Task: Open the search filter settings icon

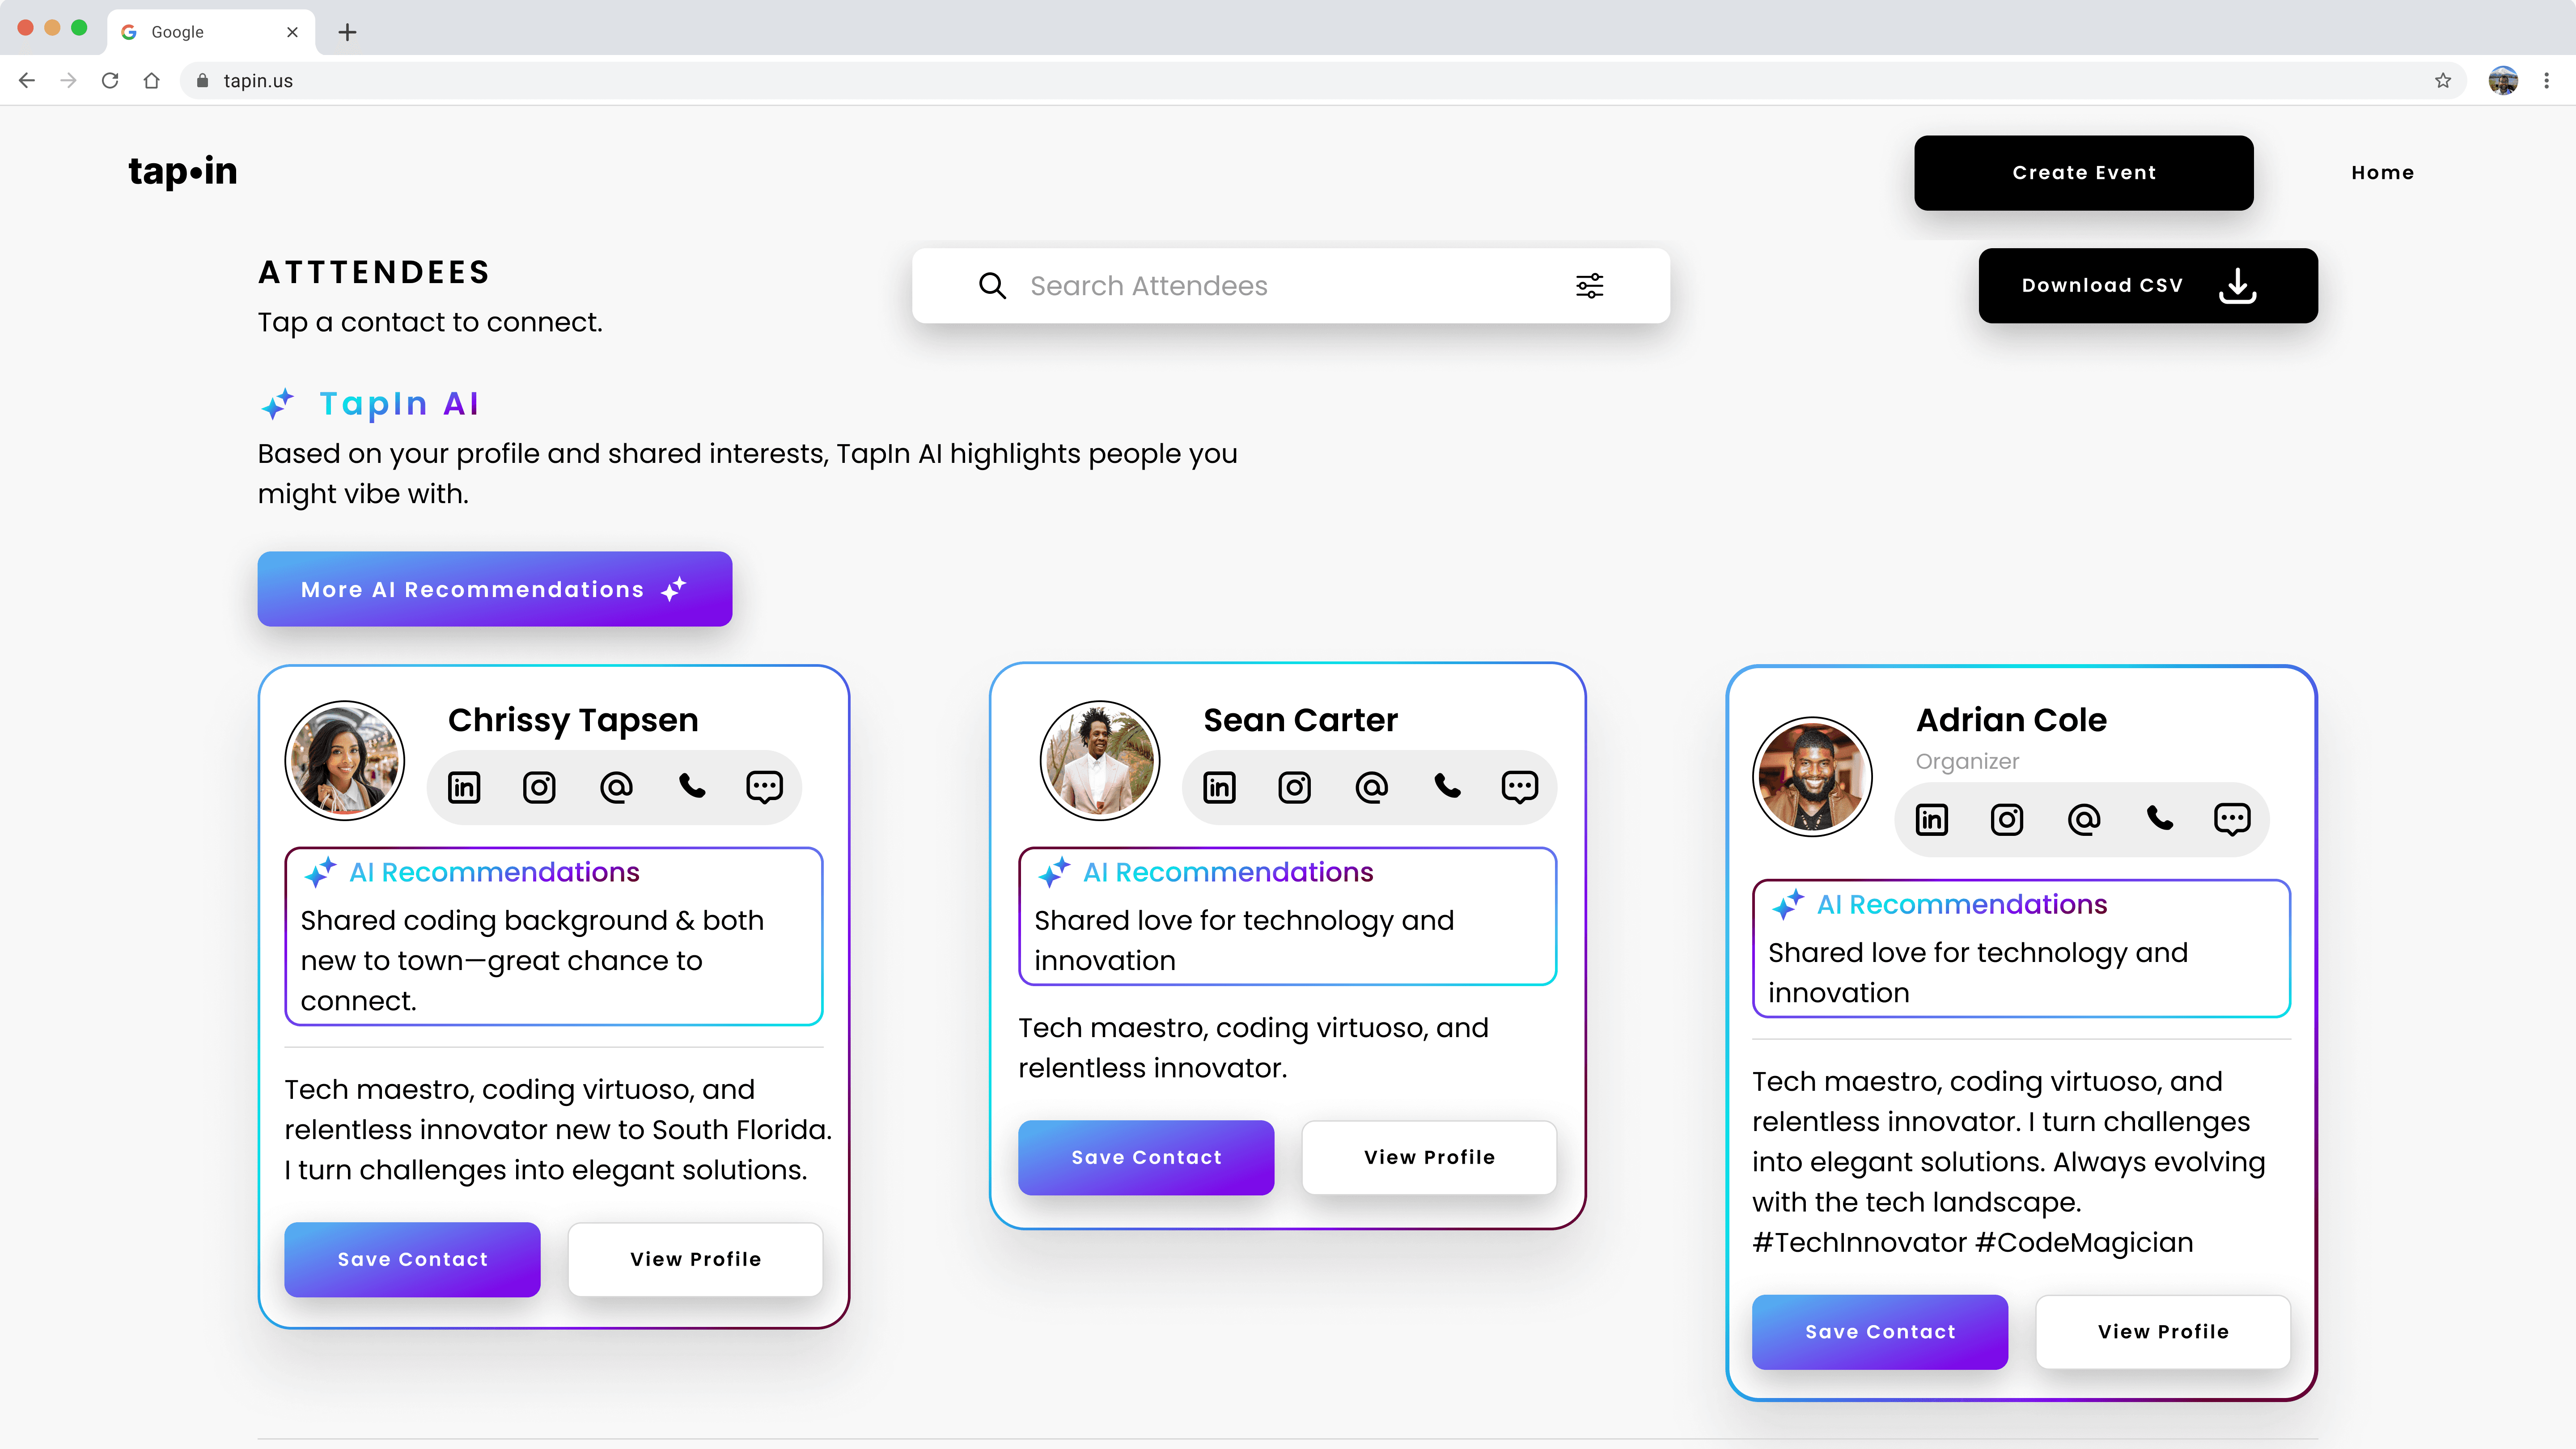Action: pyautogui.click(x=1589, y=286)
